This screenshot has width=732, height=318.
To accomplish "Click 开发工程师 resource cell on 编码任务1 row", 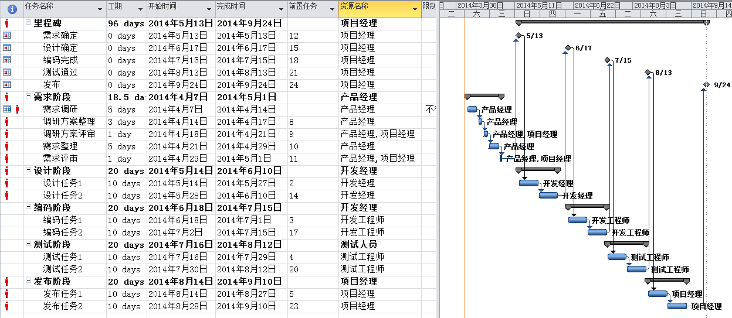I will tap(379, 220).
